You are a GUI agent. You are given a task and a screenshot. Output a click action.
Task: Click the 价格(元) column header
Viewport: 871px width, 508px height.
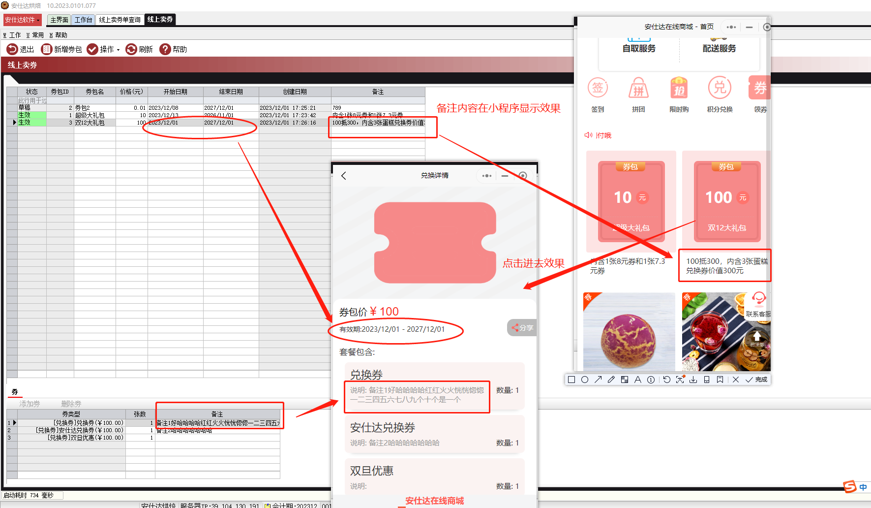pos(132,92)
